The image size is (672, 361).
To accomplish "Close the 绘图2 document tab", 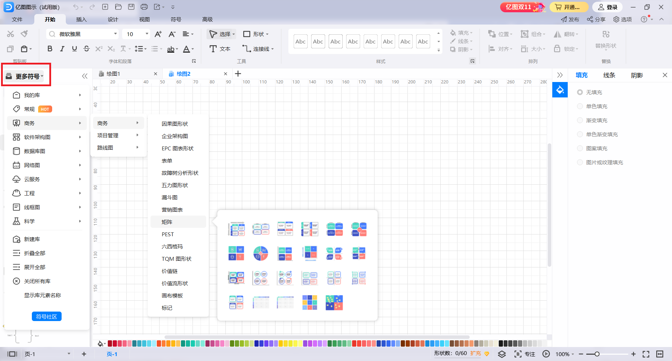I will [225, 74].
